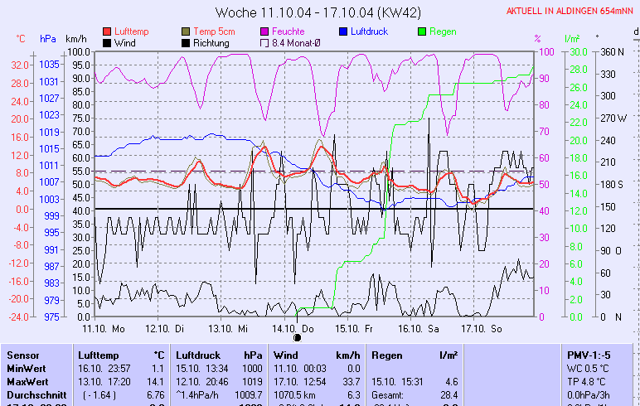Click the 14.10. Do date marker
640x406 pixels.
click(296, 328)
